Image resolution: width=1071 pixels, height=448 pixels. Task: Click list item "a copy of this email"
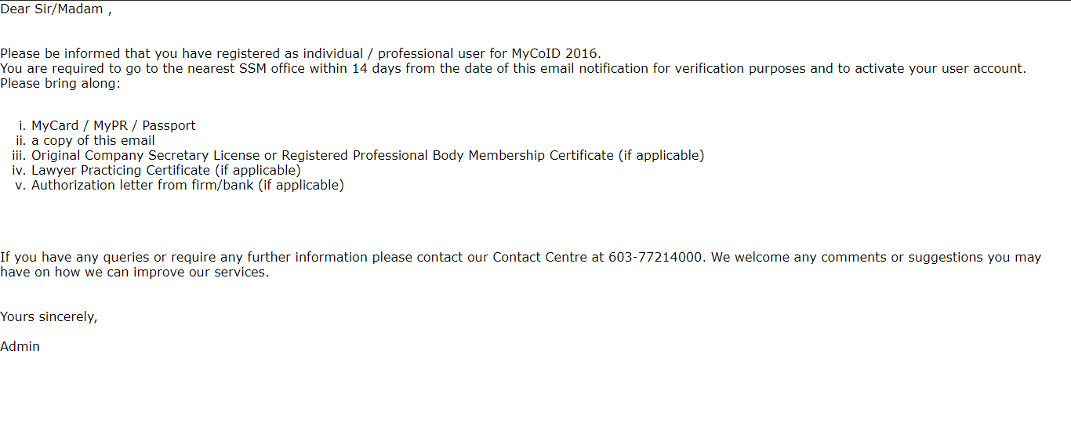(x=93, y=141)
